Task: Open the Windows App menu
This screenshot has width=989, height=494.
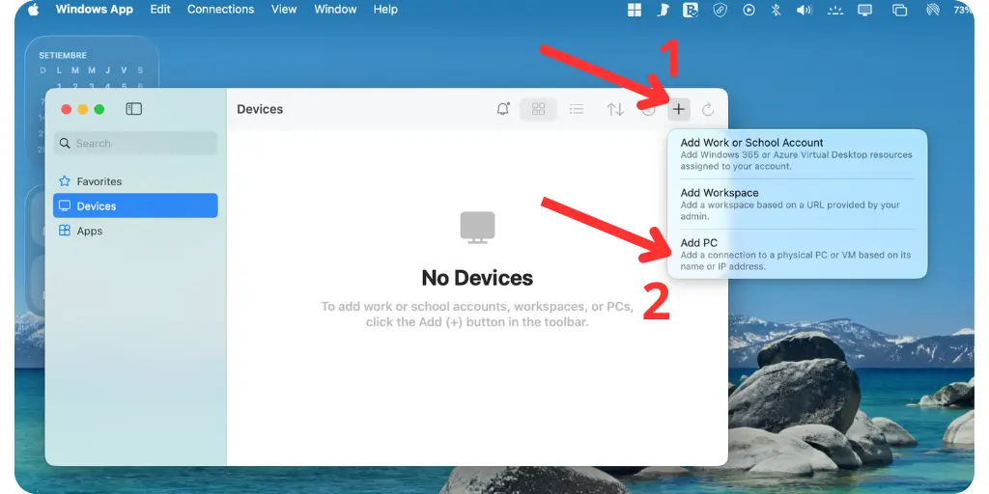Action: 94,10
